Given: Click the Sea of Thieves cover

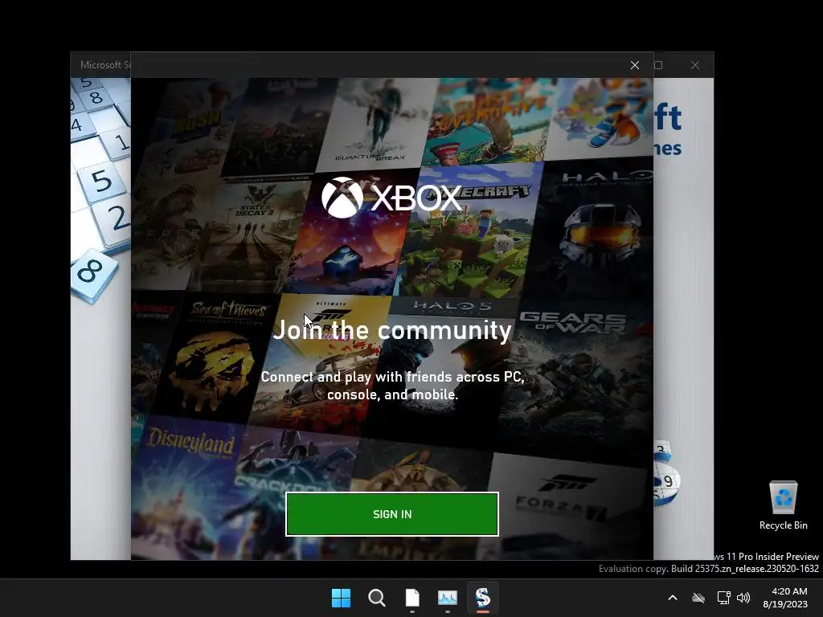Looking at the screenshot, I should tap(215, 357).
